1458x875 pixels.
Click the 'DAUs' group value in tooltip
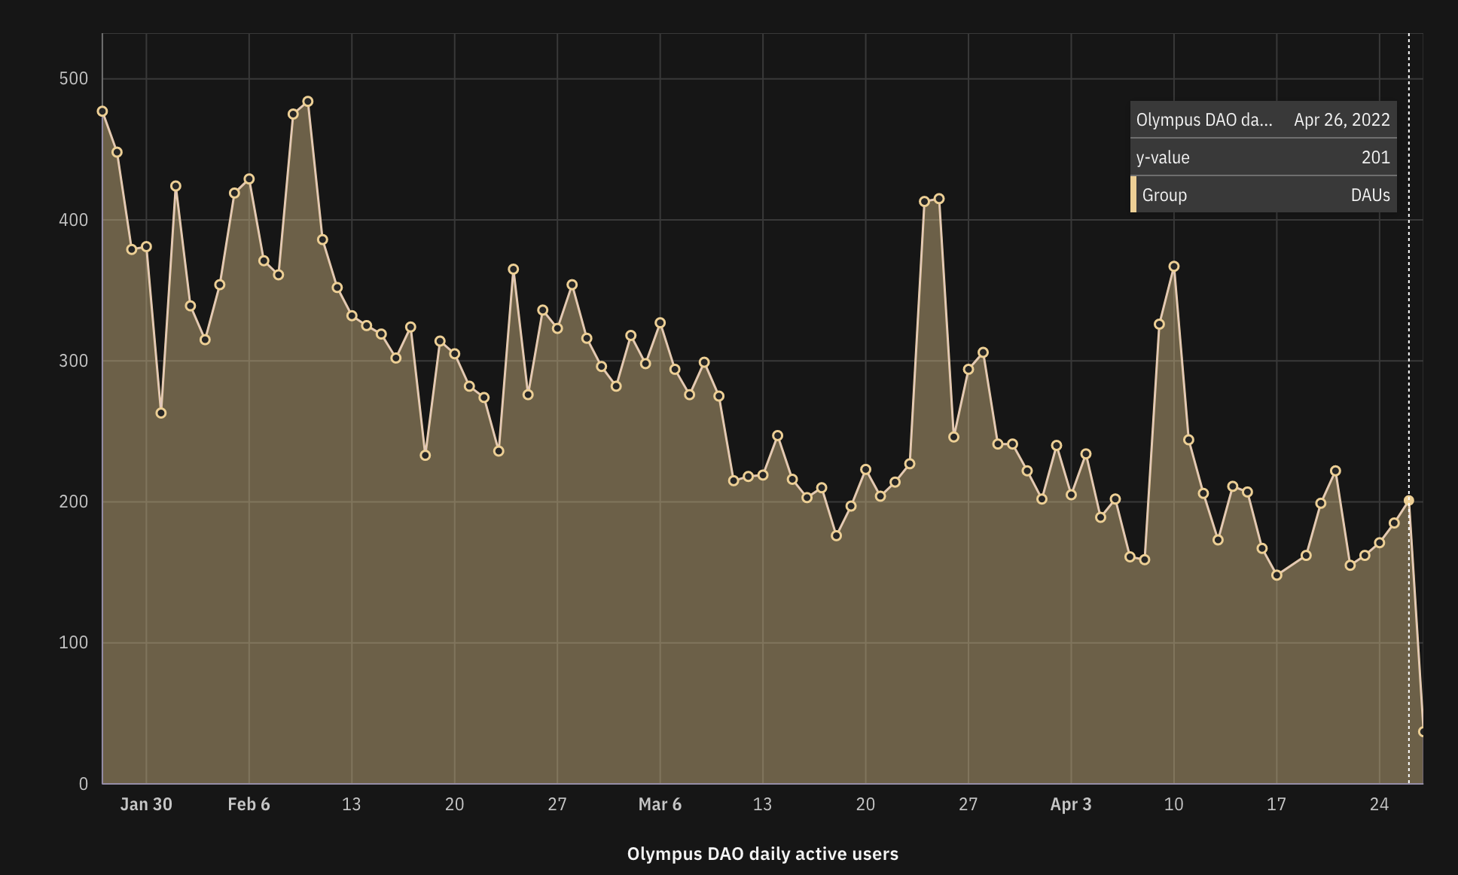(1370, 195)
